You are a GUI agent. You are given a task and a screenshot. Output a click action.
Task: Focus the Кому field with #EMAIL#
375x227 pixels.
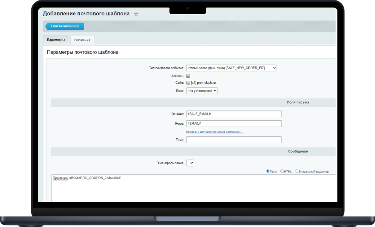point(234,124)
